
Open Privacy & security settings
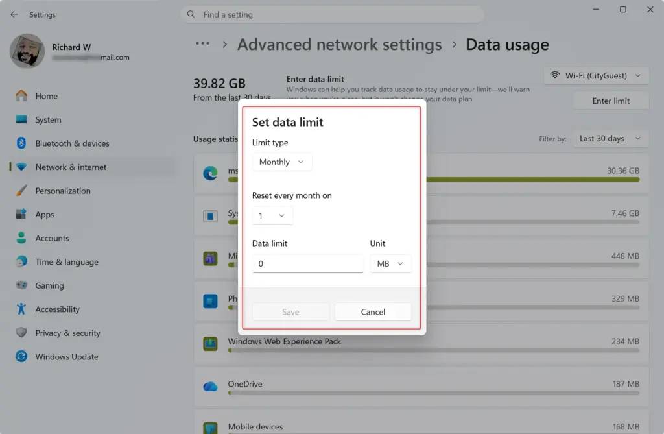[x=92, y=333]
